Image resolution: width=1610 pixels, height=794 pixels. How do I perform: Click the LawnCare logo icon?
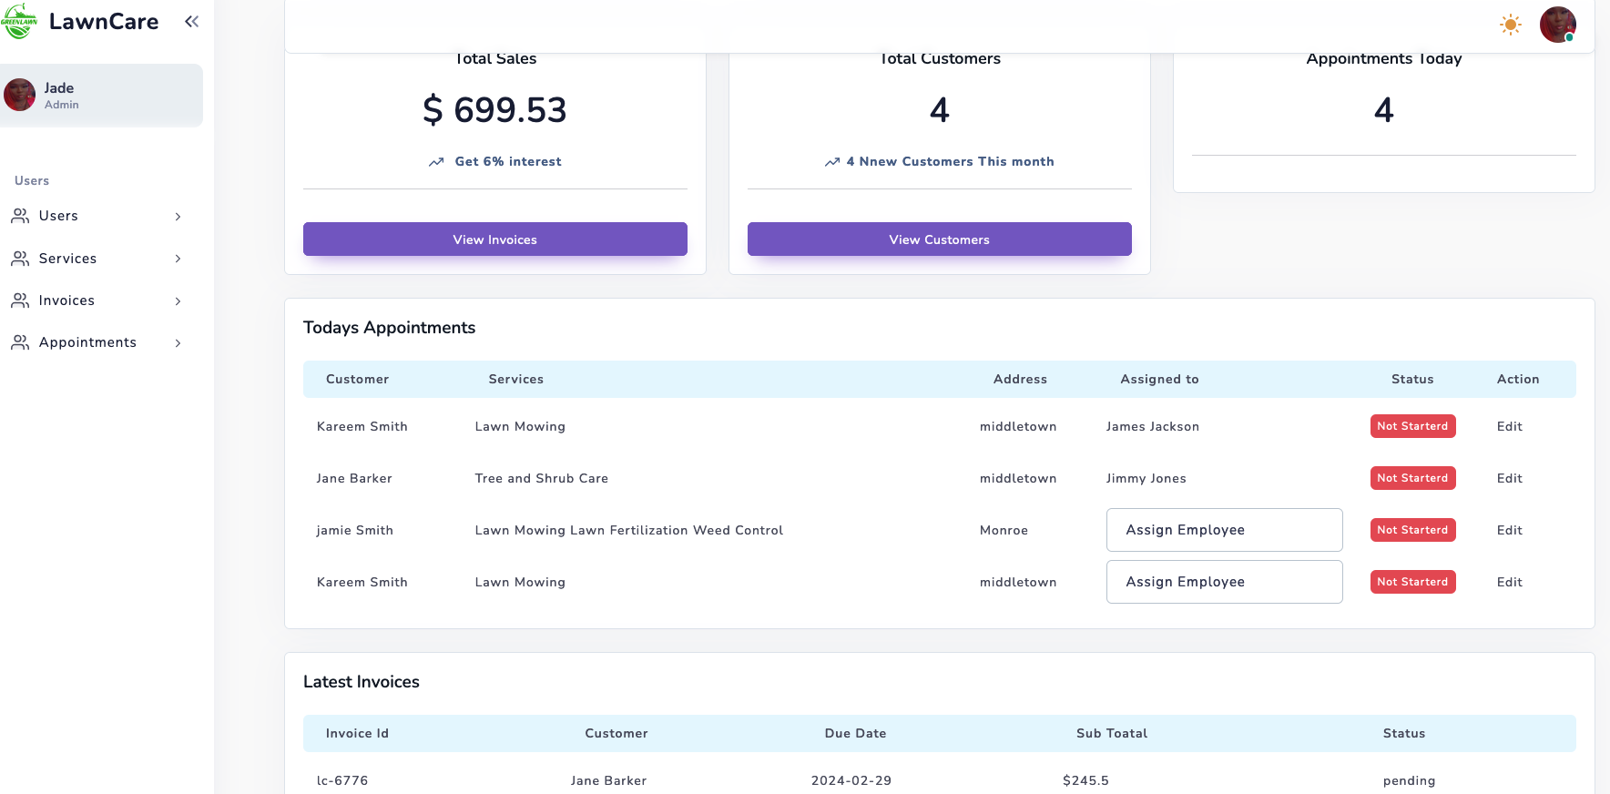pos(19,22)
